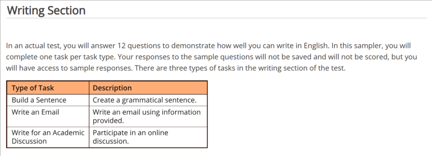Select the Description header cell

coord(148,88)
